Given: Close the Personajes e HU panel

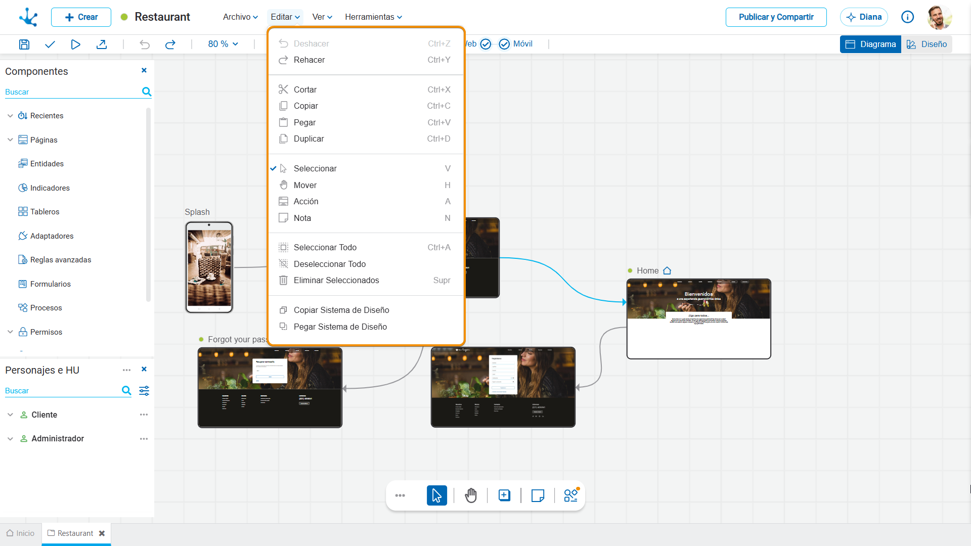Looking at the screenshot, I should 144,369.
